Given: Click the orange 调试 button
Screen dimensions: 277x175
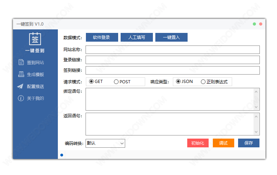Looking at the screenshot, I should point(223,143).
